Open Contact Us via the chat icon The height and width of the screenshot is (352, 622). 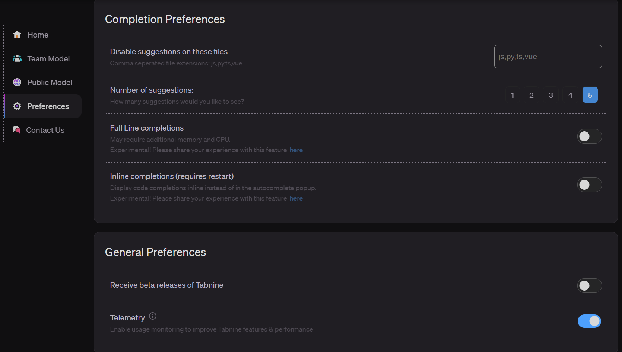tap(16, 130)
